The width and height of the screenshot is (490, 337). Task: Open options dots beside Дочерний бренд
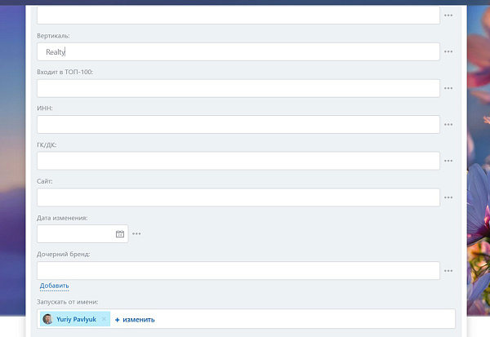pyautogui.click(x=448, y=270)
